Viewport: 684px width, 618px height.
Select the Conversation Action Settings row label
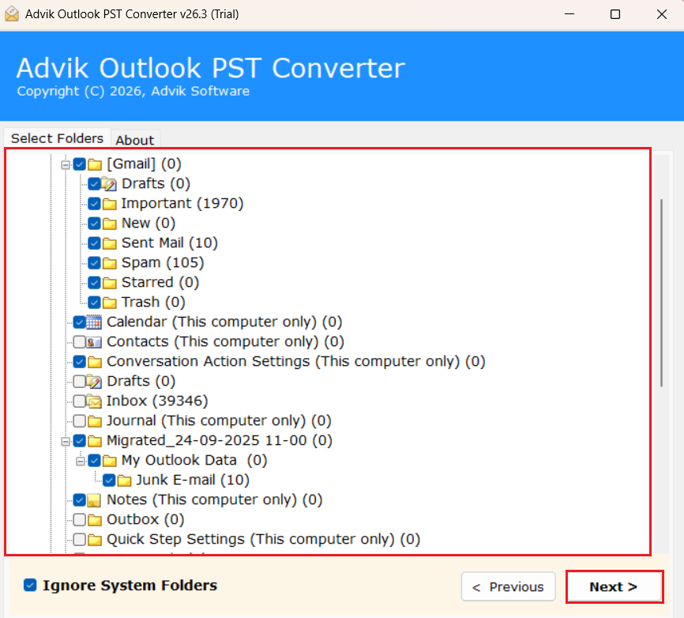[295, 361]
